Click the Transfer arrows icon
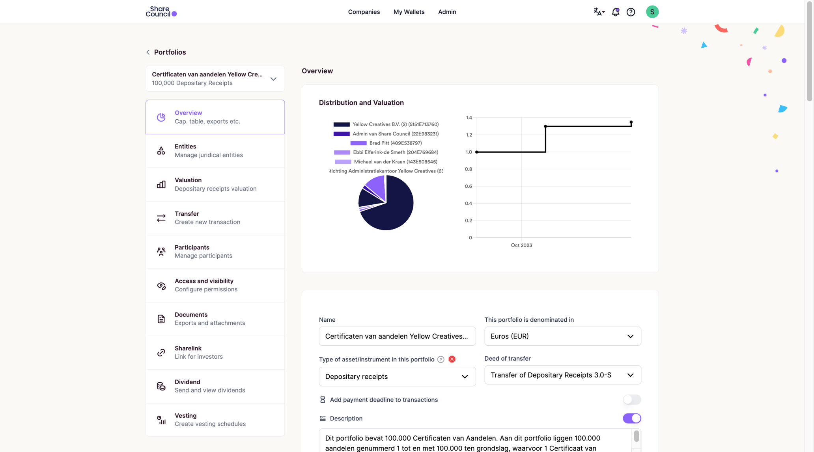 [161, 218]
